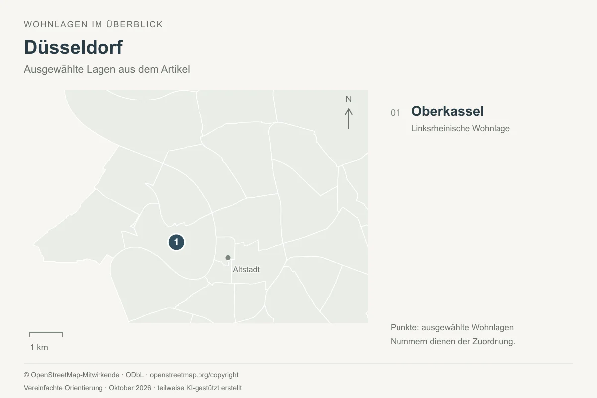Click 'Linksrheinische Wohnlage' description
This screenshot has width=597, height=398.
461,128
